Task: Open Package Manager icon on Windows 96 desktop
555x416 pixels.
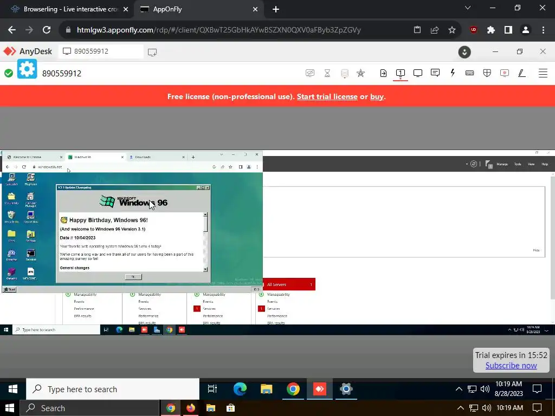Action: point(31,199)
